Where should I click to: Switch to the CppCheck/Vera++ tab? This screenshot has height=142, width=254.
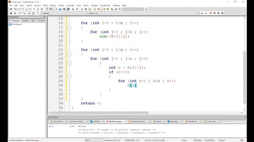[x=138, y=121]
